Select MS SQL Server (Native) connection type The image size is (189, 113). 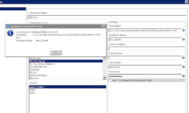[x=66, y=64]
